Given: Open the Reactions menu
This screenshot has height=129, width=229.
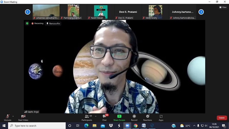Looking at the screenshot, I should pyautogui.click(x=147, y=116).
